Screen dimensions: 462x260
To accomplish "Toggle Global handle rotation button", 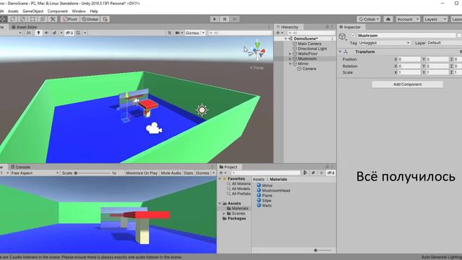I will pyautogui.click(x=90, y=19).
